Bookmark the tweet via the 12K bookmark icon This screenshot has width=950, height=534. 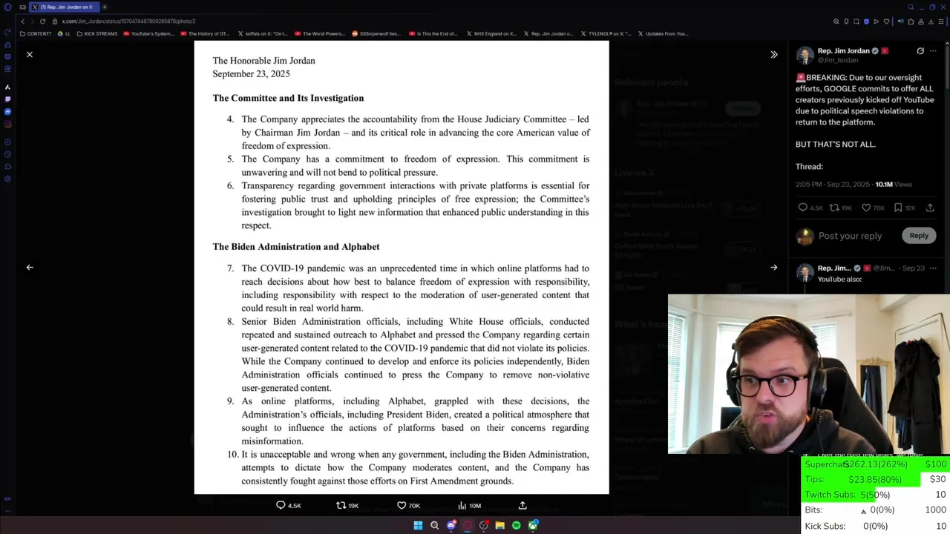coord(898,208)
